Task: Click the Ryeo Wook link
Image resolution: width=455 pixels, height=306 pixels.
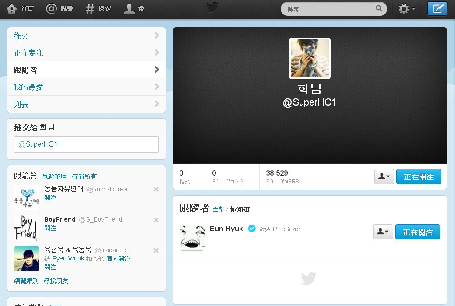Action: (x=68, y=258)
